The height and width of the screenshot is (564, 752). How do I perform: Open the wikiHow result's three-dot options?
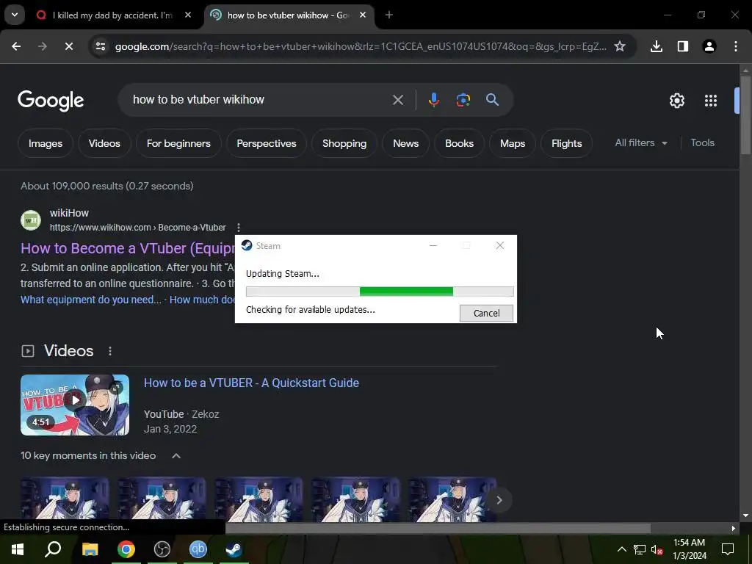pos(239,228)
